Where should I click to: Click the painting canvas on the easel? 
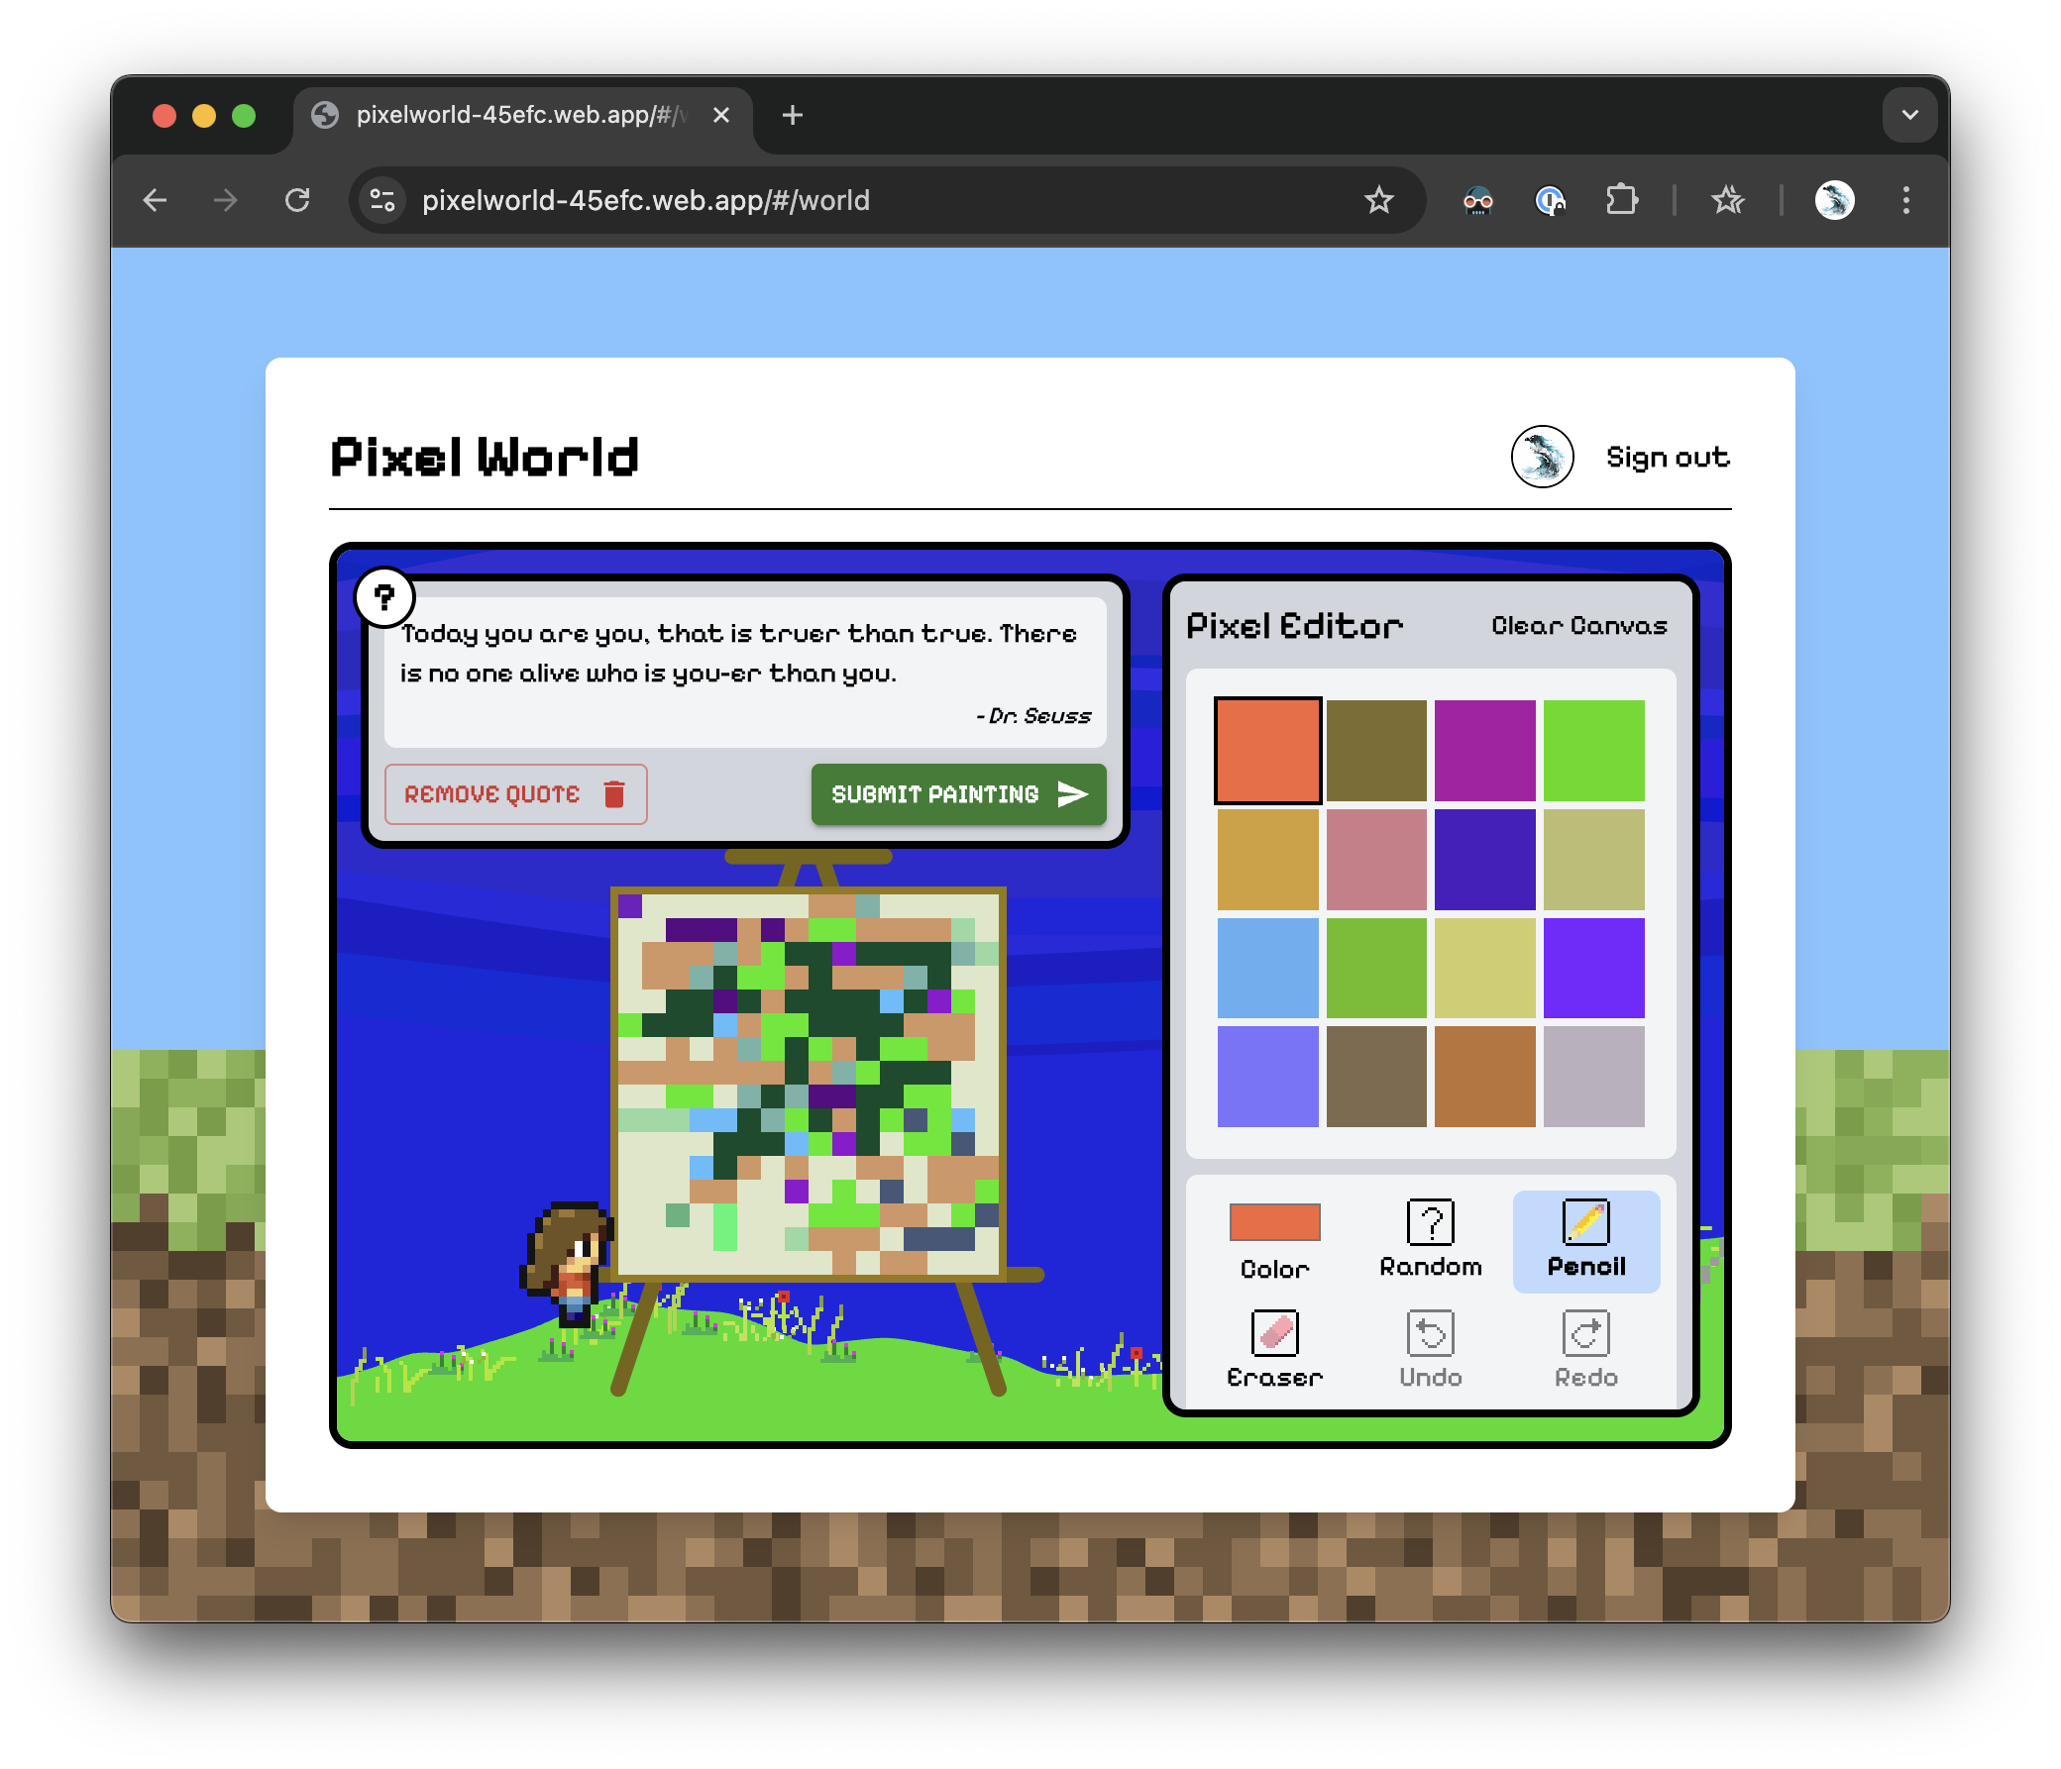pyautogui.click(x=811, y=1084)
